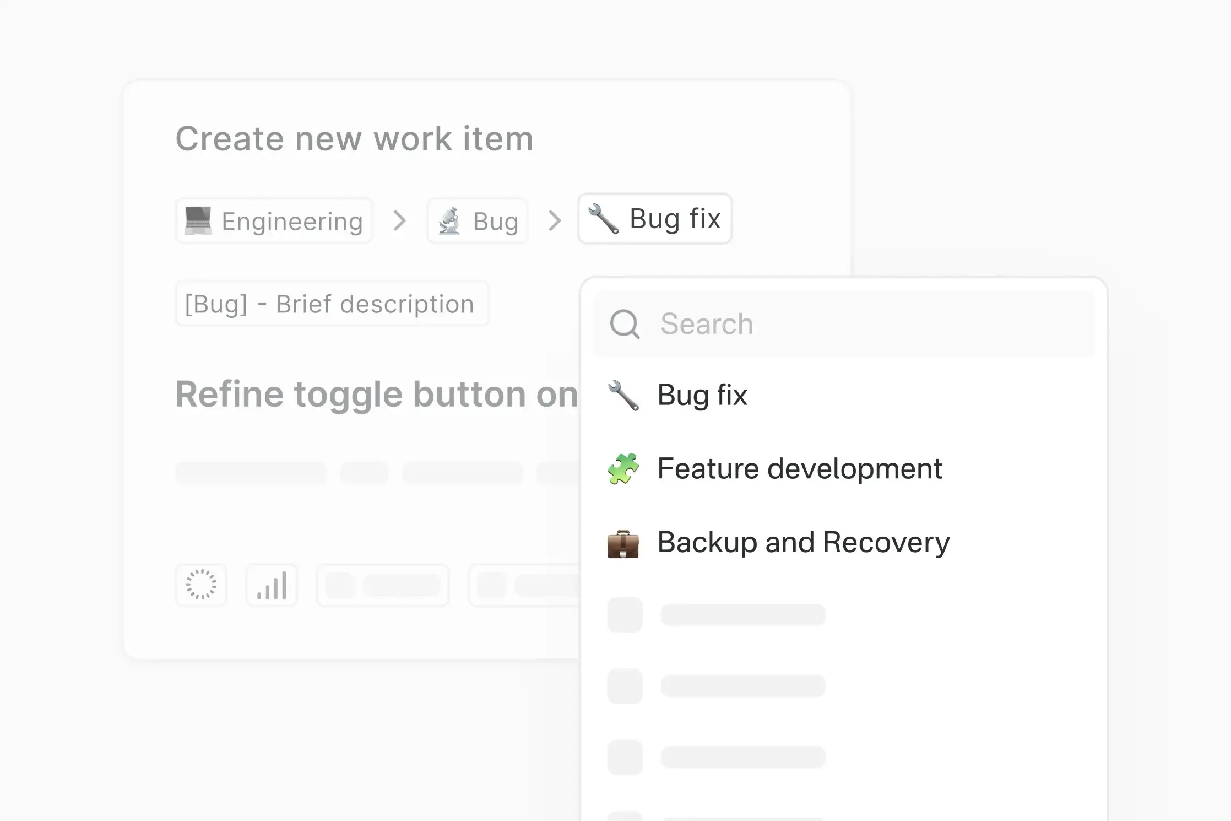1231x821 pixels.
Task: Click the microscope icon beside Bug
Action: [x=450, y=221]
